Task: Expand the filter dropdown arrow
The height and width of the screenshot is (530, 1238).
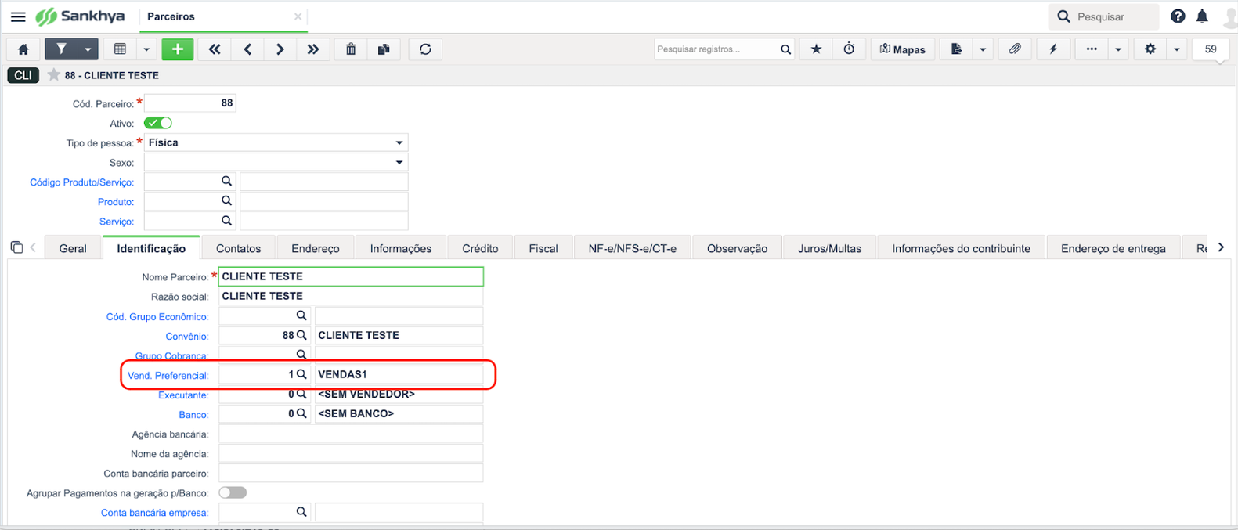Action: (x=88, y=49)
